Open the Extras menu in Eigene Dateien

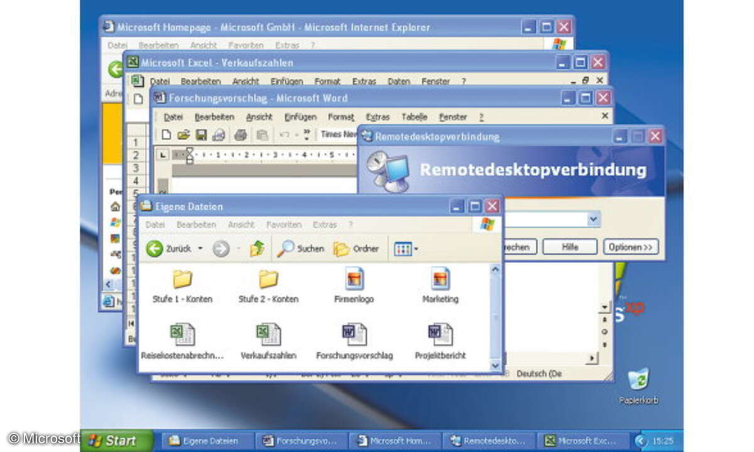(325, 224)
